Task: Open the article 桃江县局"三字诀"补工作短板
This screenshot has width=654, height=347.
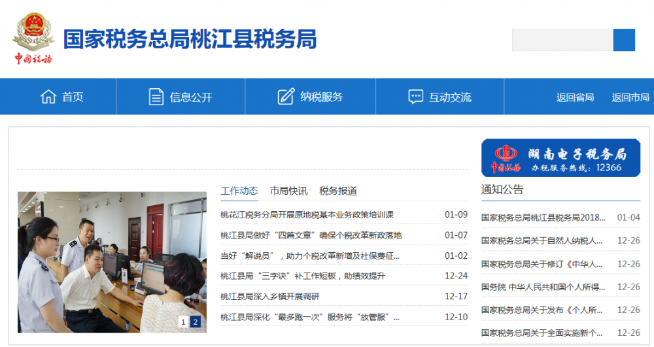Action: (x=303, y=276)
